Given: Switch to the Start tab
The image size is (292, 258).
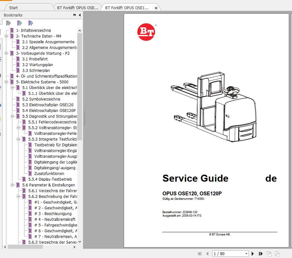Looking at the screenshot, I should [x=13, y=8].
